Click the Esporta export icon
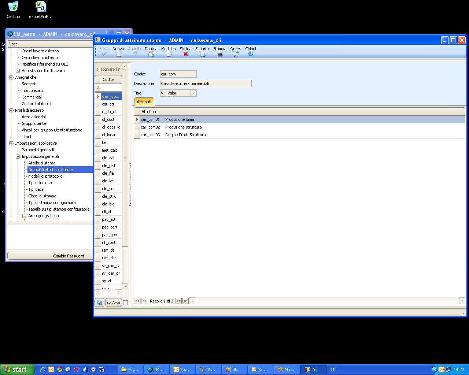469x375 pixels. [x=202, y=54]
